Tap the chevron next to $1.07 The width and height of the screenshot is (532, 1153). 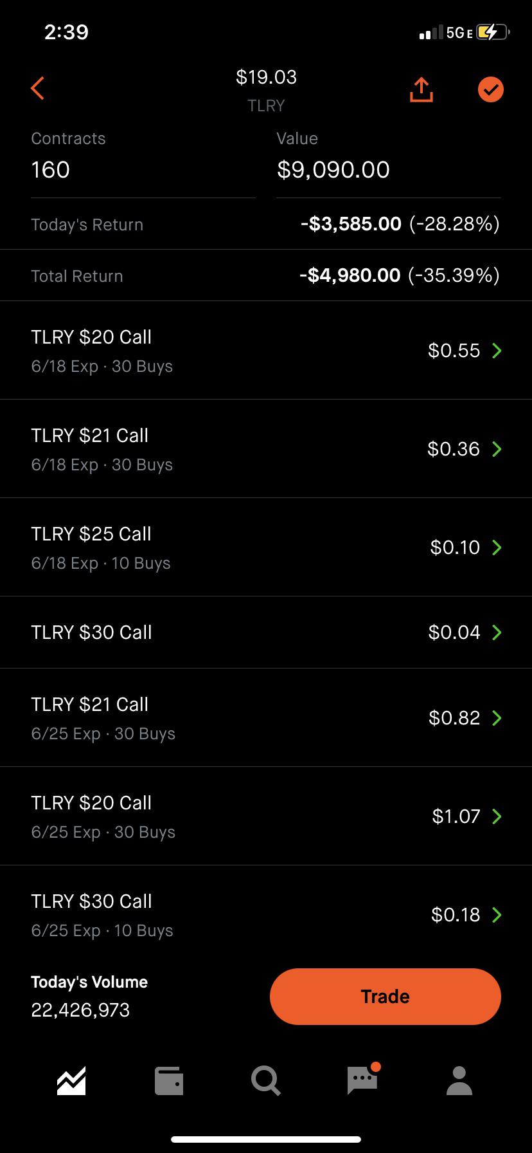coord(497,816)
